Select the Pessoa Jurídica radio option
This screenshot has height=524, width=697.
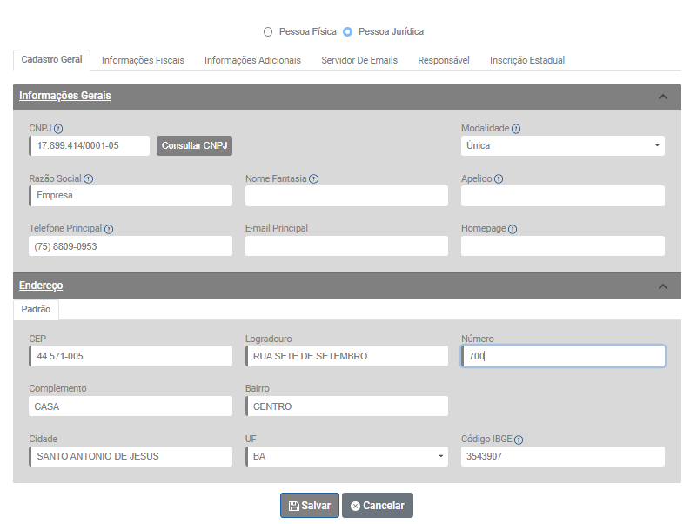(x=348, y=31)
